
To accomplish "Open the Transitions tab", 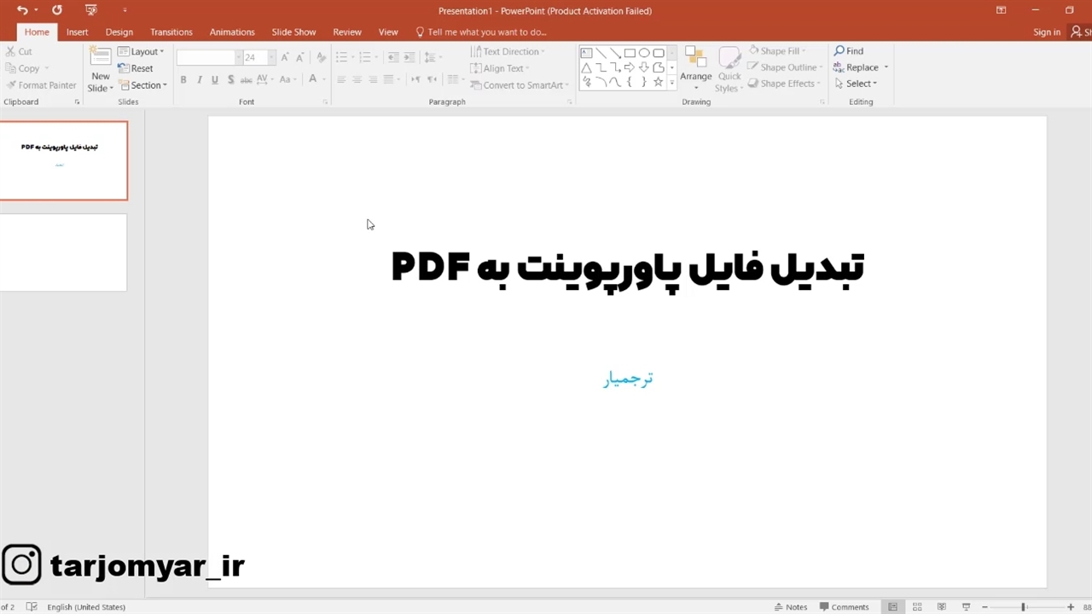I will pyautogui.click(x=171, y=32).
